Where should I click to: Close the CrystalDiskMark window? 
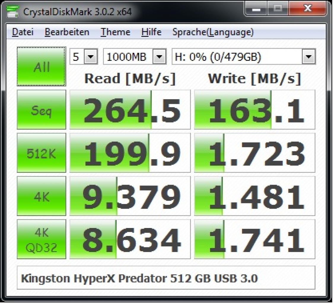point(307,9)
